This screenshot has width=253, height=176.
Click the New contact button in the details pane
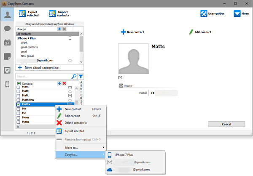(132, 32)
